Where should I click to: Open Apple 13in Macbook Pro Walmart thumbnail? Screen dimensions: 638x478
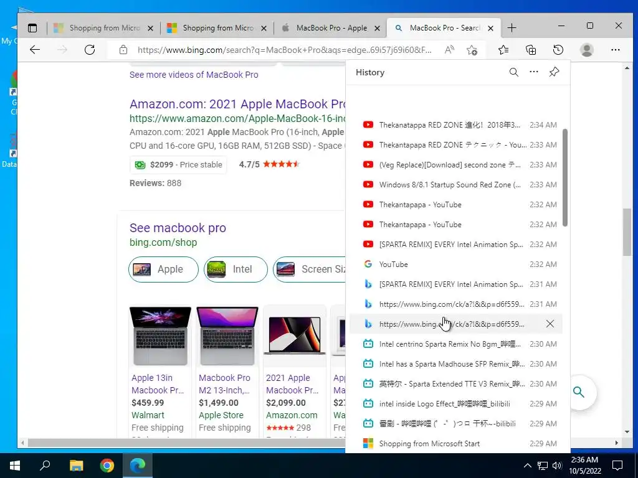pos(160,336)
